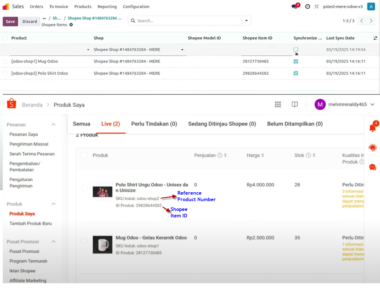Collapse the Produk sidebar section
The height and width of the screenshot is (293, 380).
pos(54,204)
